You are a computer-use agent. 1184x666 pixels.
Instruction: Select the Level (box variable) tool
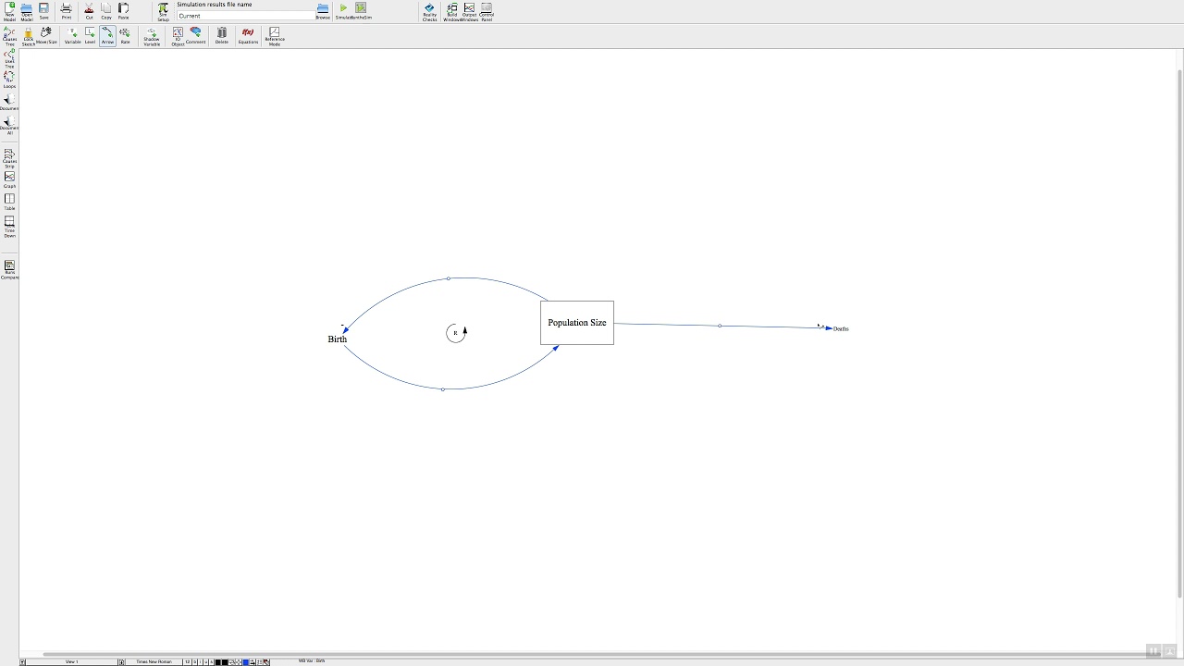(90, 36)
